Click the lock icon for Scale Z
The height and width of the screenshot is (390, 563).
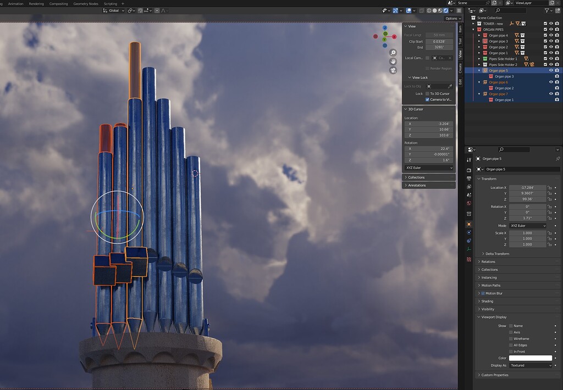pyautogui.click(x=549, y=244)
